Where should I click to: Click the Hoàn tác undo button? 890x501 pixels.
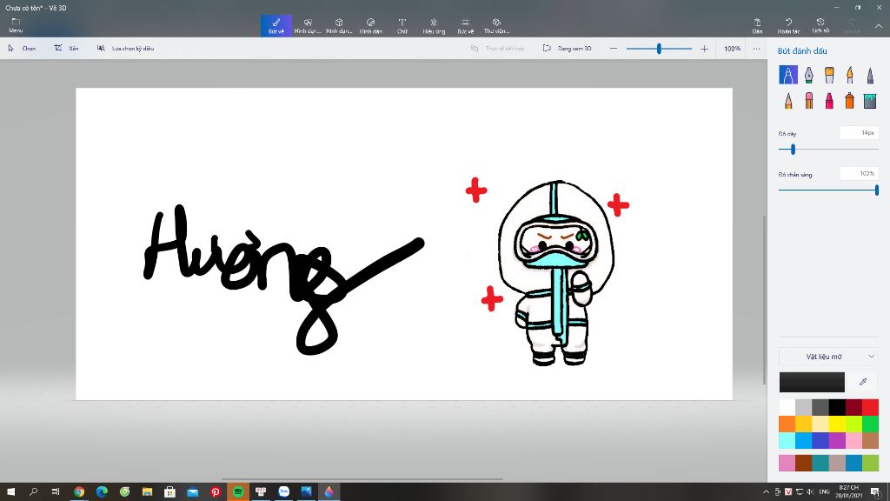coord(788,25)
